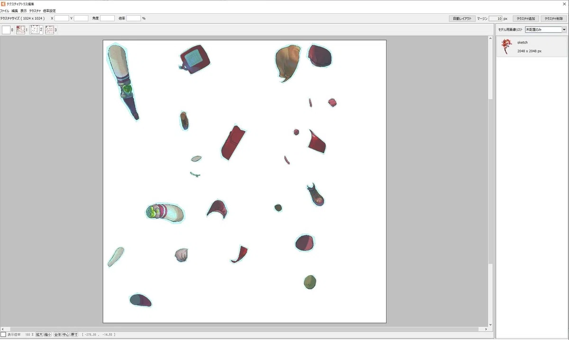Image resolution: width=569 pixels, height=340 pixels.
Task: Open the 表示 menu
Action: coord(24,10)
